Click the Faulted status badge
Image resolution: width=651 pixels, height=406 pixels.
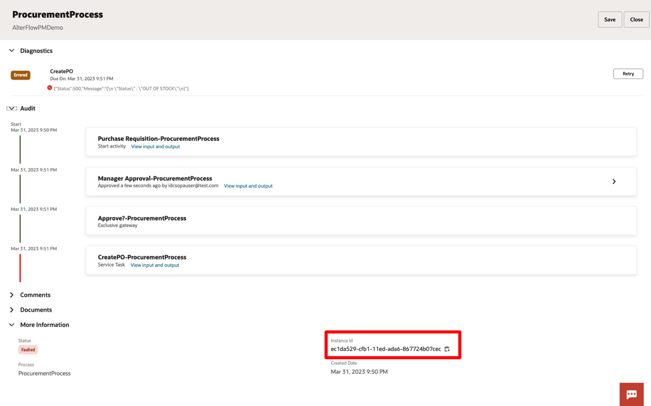click(27, 349)
